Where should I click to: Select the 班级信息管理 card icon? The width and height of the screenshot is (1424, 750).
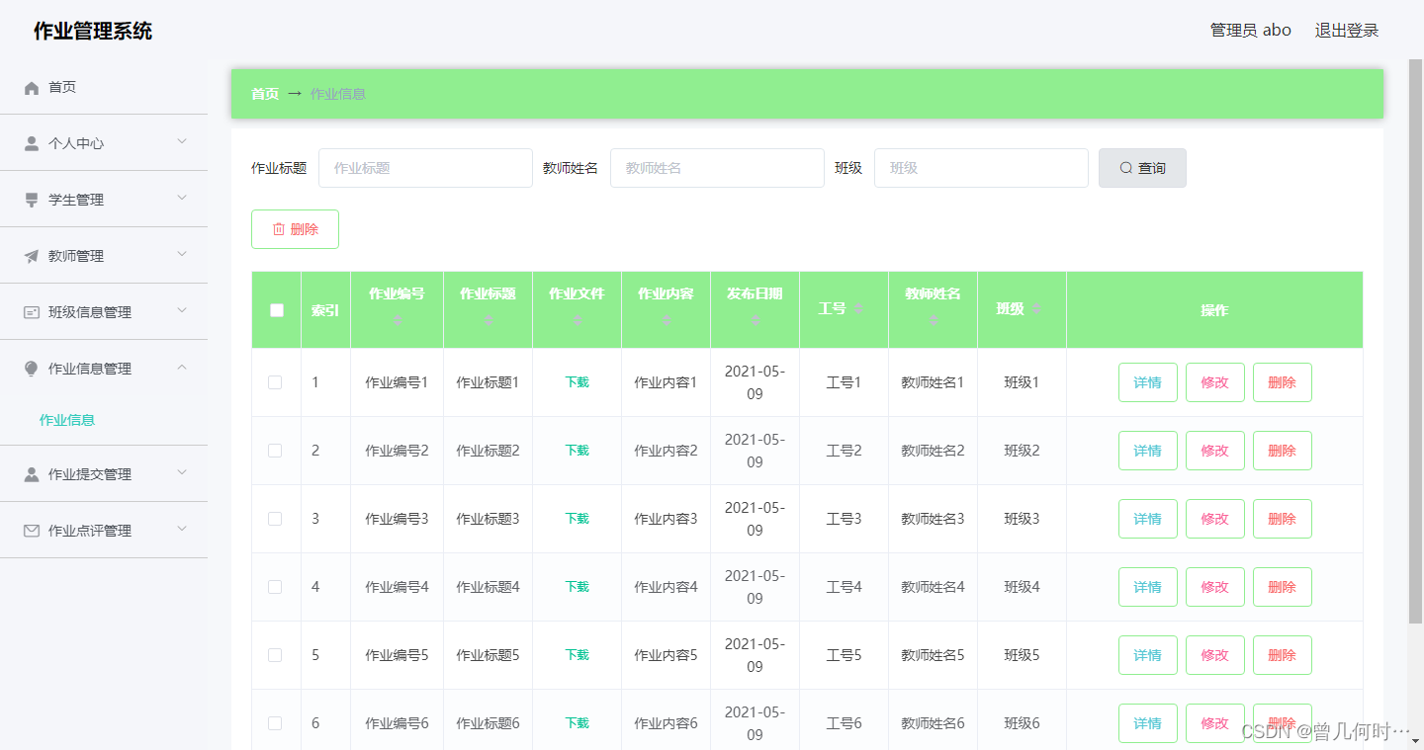(x=31, y=311)
